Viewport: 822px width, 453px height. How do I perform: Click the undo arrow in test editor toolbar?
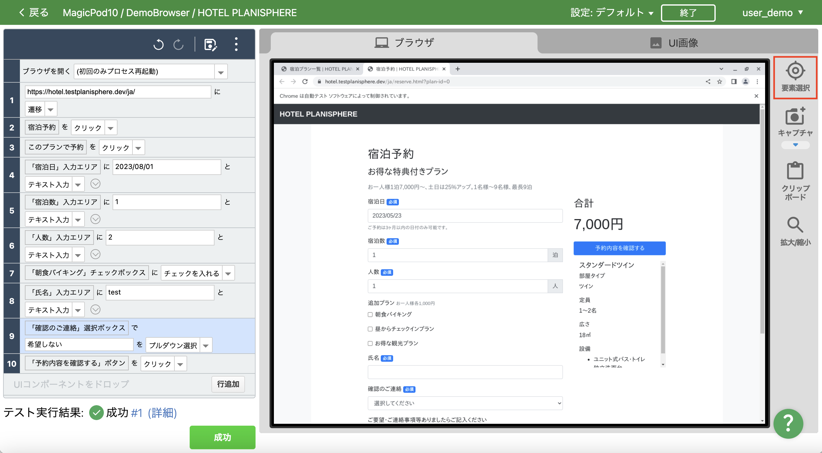pyautogui.click(x=159, y=44)
